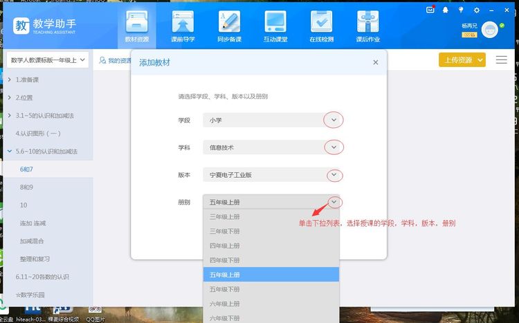Expand the 学段 dropdown list
Viewport: 519px width, 323px height.
coord(334,120)
